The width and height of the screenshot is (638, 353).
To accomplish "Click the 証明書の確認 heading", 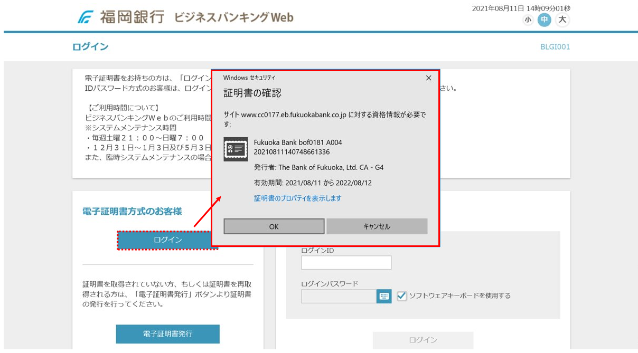I will [252, 93].
